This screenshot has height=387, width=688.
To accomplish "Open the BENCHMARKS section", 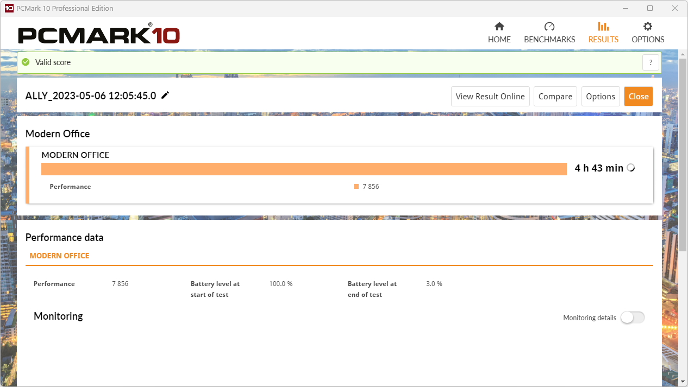I will click(549, 33).
